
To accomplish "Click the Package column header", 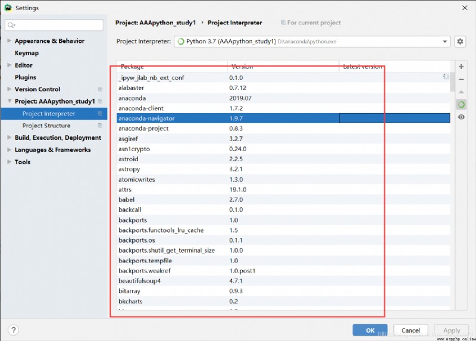I will click(172, 67).
